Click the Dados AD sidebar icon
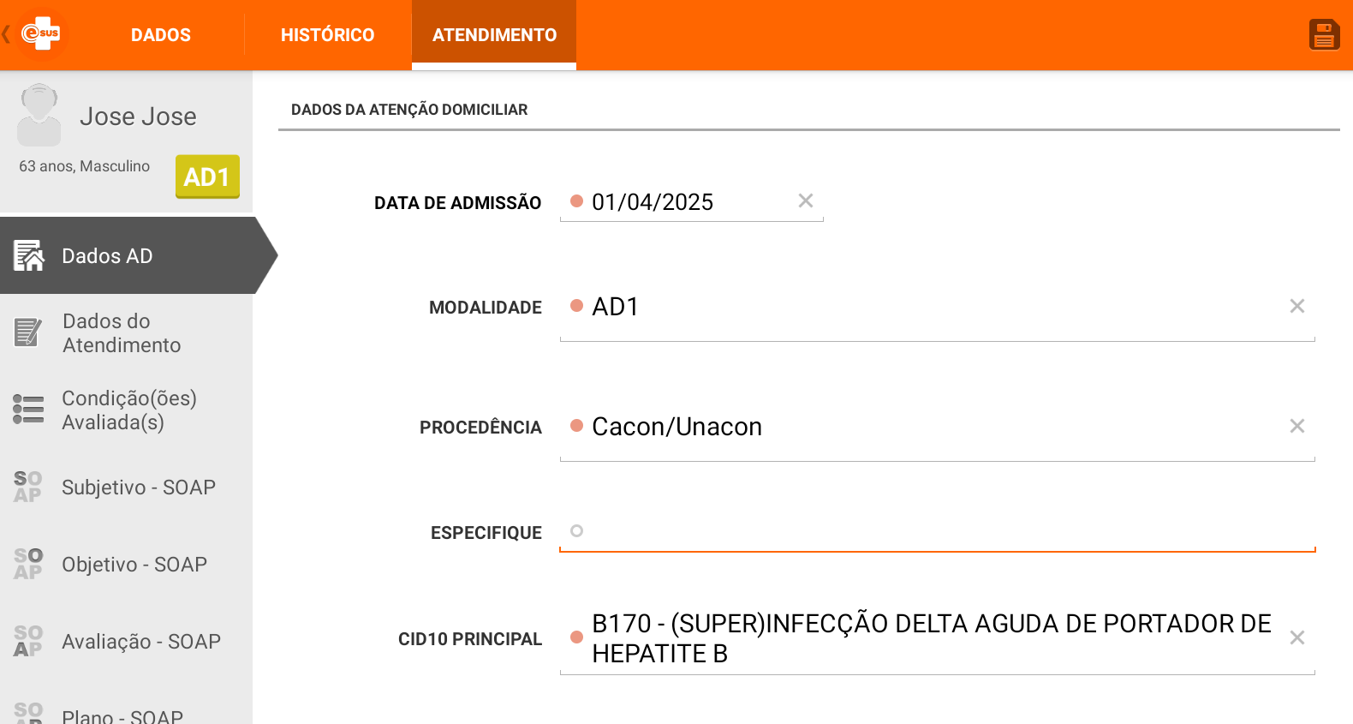Screen dimensions: 1353x724 [28, 255]
